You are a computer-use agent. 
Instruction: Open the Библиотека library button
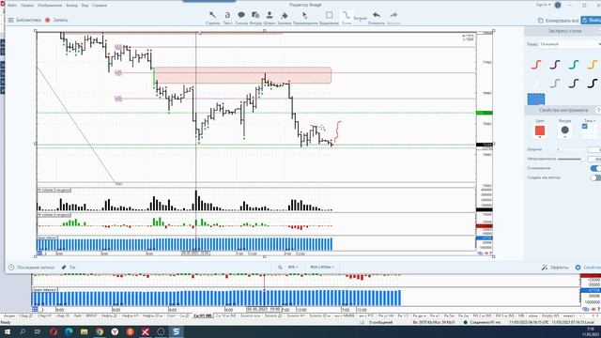click(24, 20)
